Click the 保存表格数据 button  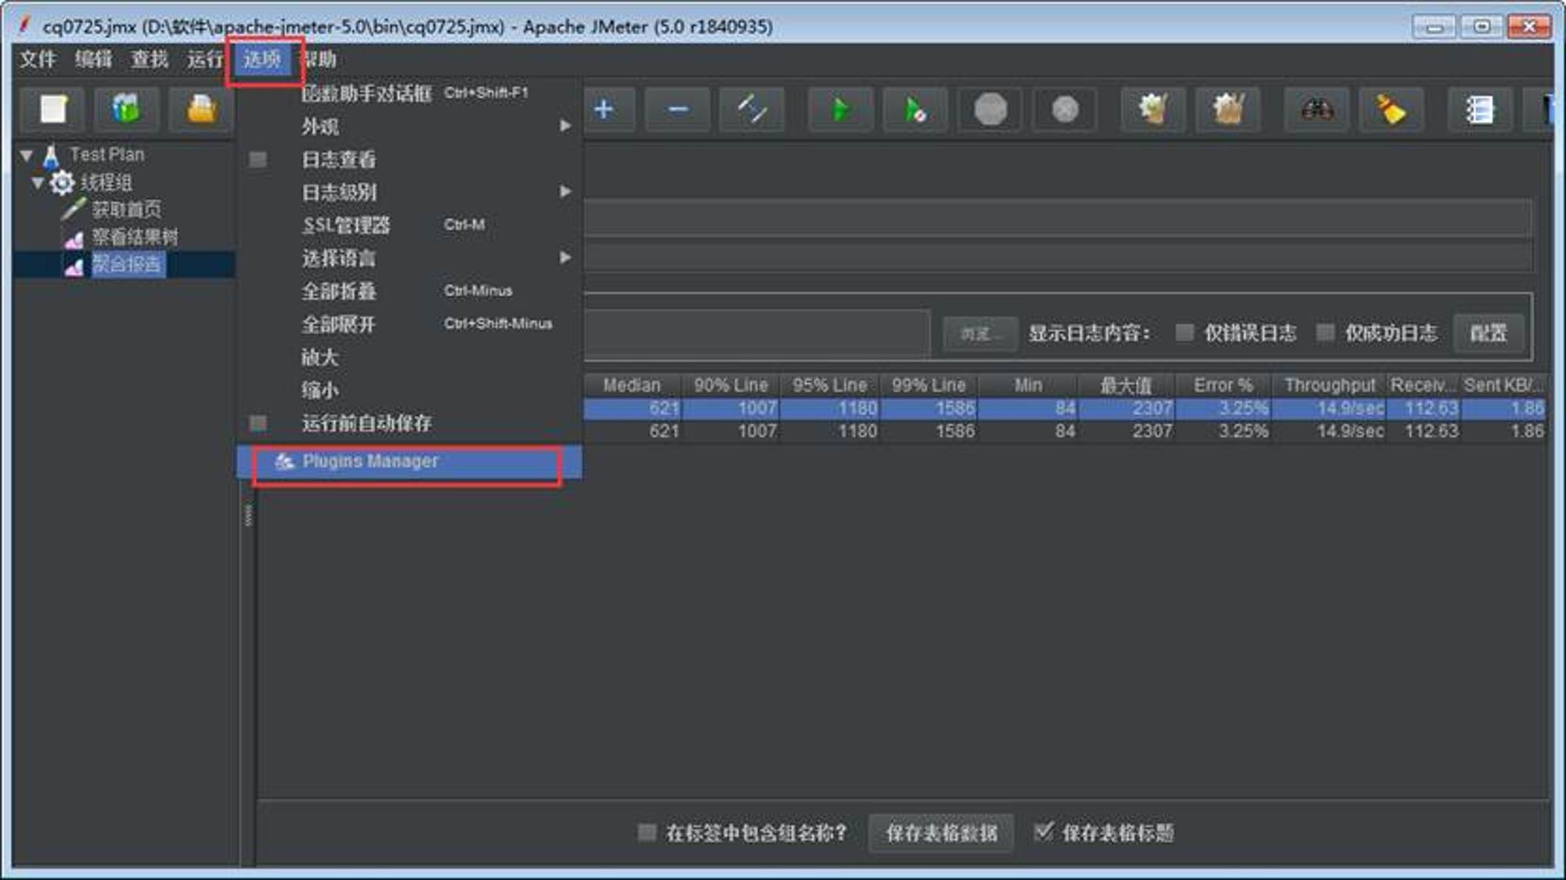click(941, 832)
